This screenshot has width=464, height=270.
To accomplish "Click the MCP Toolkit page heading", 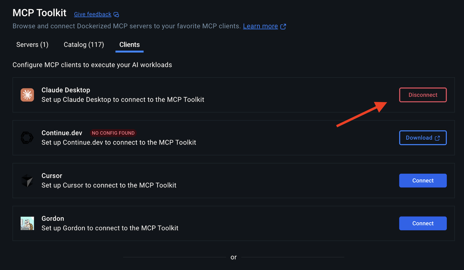I will tap(39, 13).
